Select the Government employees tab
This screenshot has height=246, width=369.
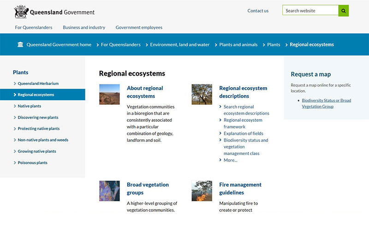point(139,27)
